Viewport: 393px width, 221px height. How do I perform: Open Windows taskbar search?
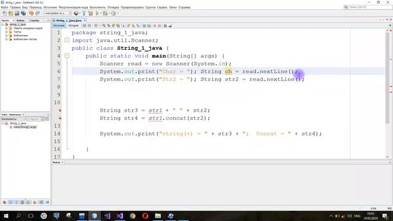click(18, 215)
